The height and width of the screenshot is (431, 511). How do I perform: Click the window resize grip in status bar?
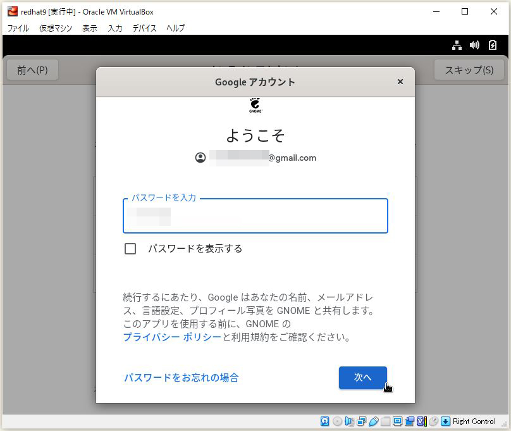point(503,424)
